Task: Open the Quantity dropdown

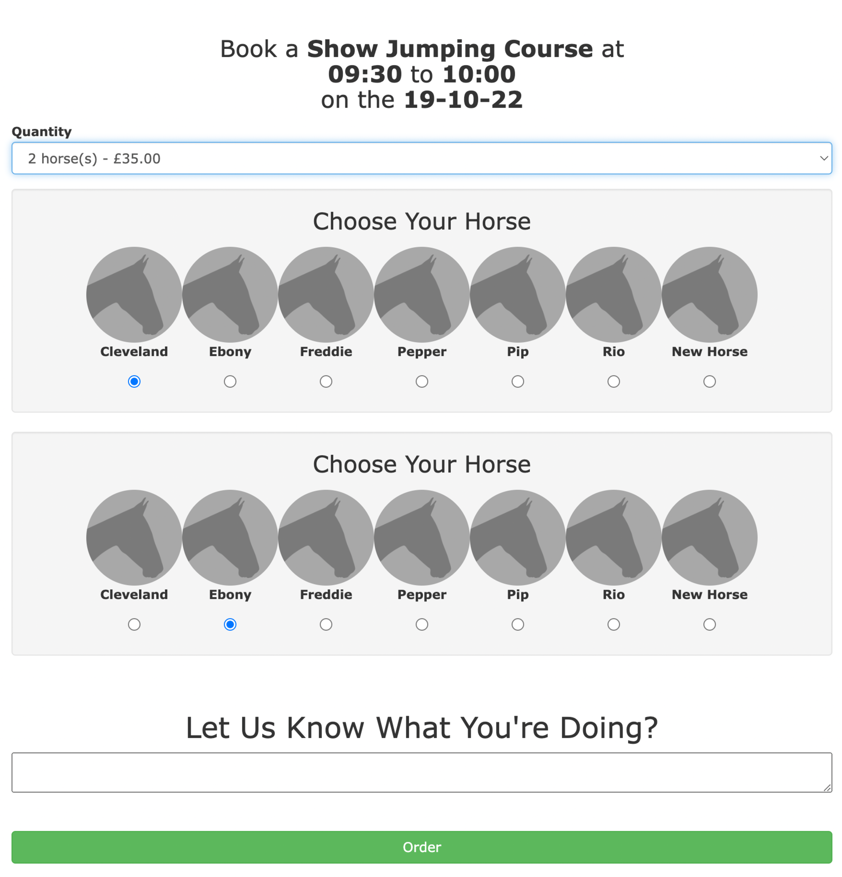Action: [x=421, y=158]
